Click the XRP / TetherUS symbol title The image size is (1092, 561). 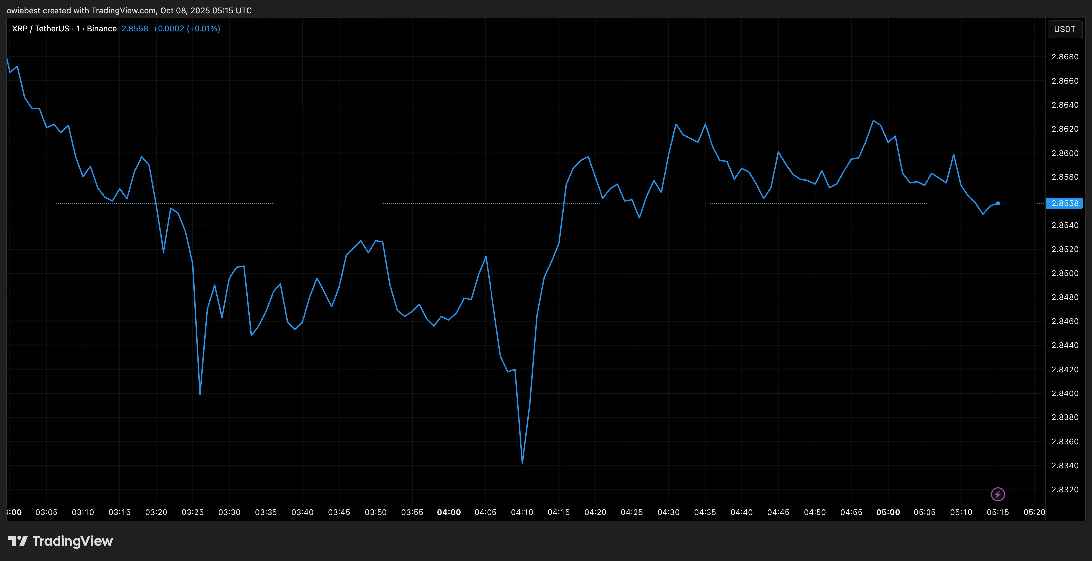40,28
